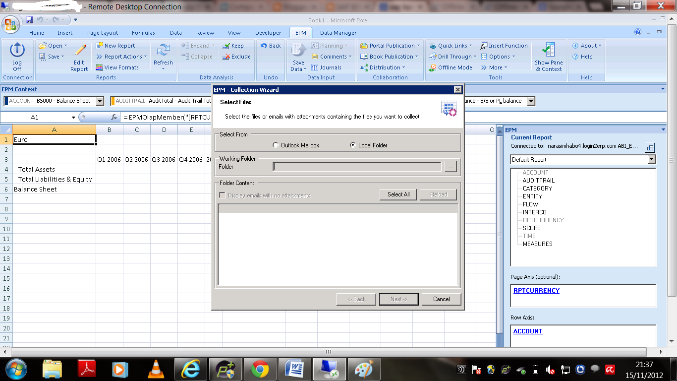Select the Insert Function icon
Viewport: 677px width, 381px height.
(504, 45)
